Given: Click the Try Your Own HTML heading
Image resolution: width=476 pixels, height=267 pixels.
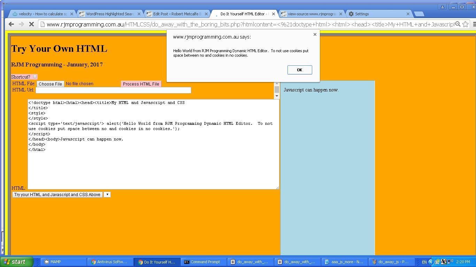Looking at the screenshot, I should (x=59, y=49).
